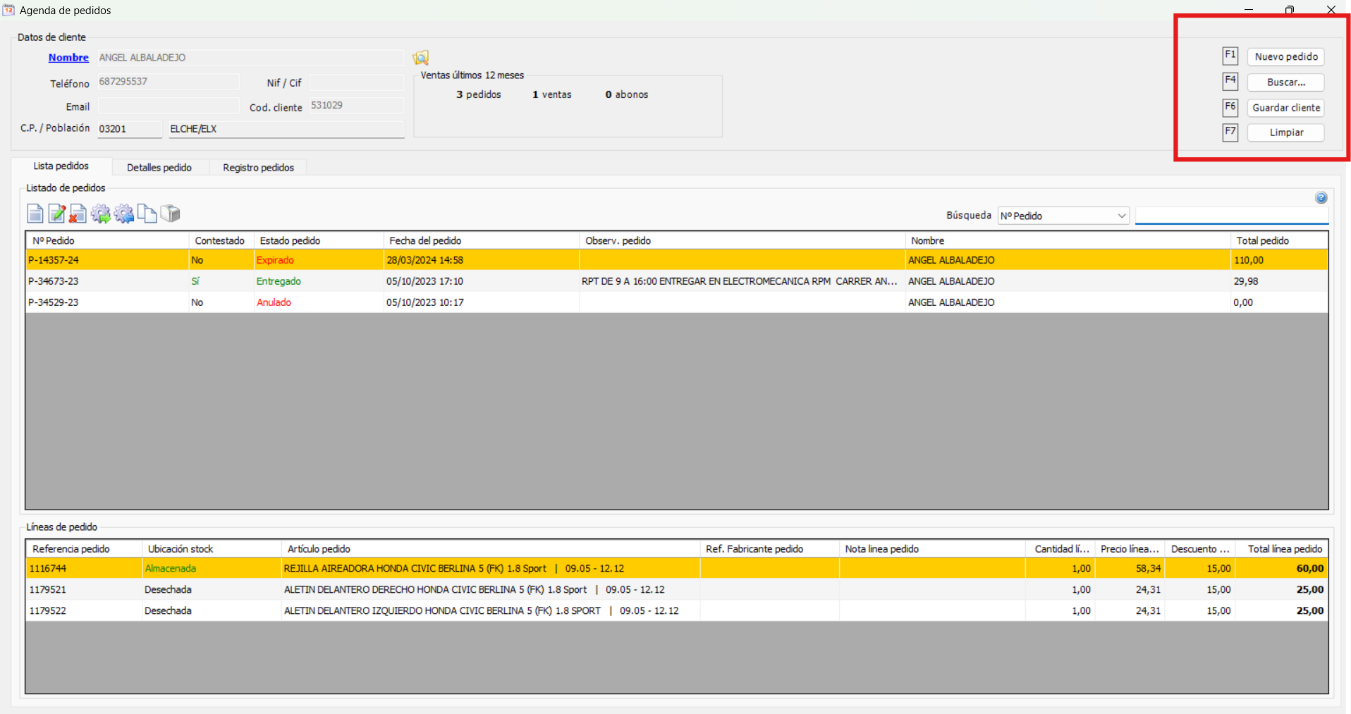This screenshot has width=1351, height=714.
Task: Expand the Búsqueda Nº Pedido dropdown
Action: [x=1121, y=216]
